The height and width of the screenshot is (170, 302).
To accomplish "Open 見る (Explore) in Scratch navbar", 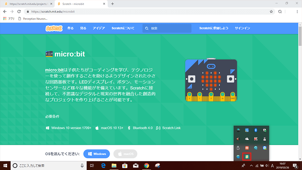I will pyautogui.click(x=83, y=28).
